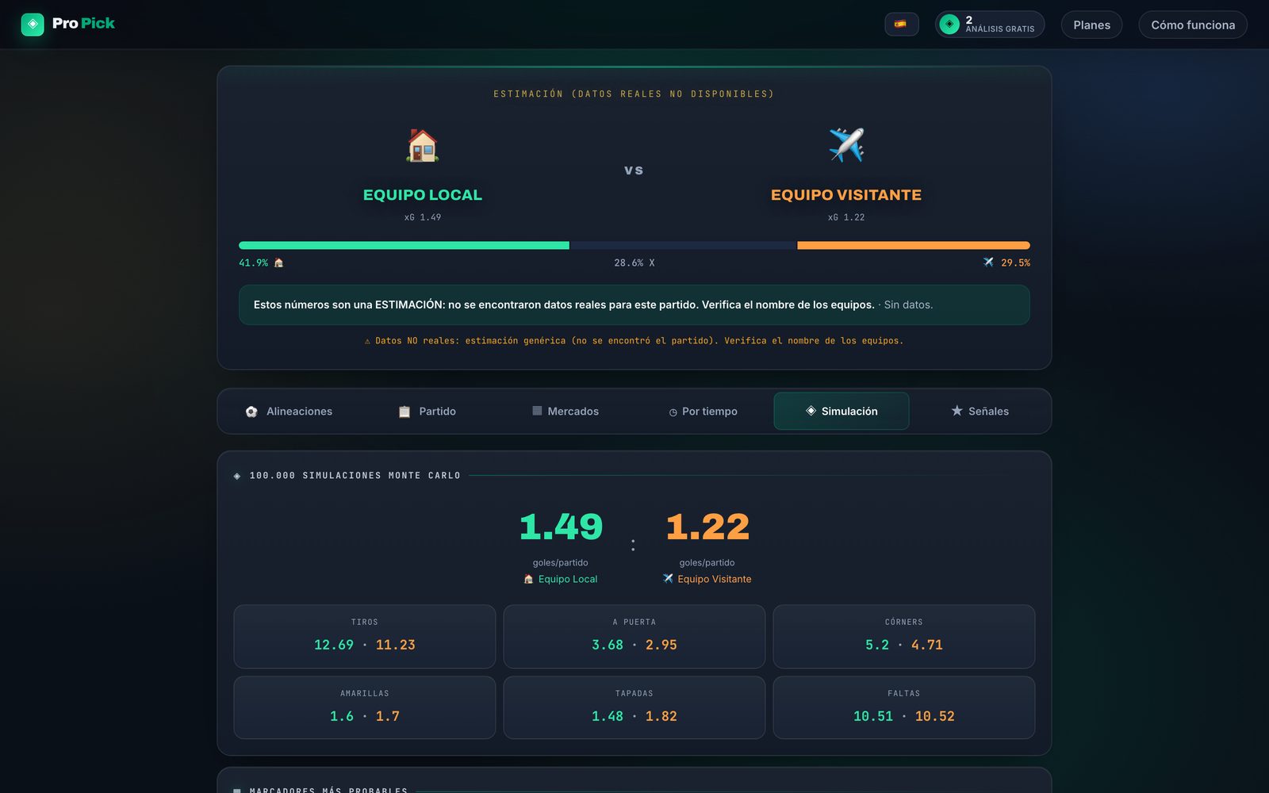Click diamond icon beside Monte Carlo heading

(237, 476)
